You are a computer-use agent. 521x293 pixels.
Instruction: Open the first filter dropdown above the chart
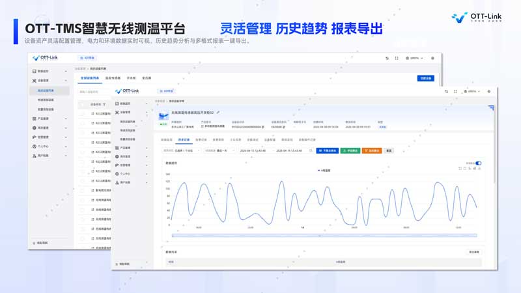182,150
